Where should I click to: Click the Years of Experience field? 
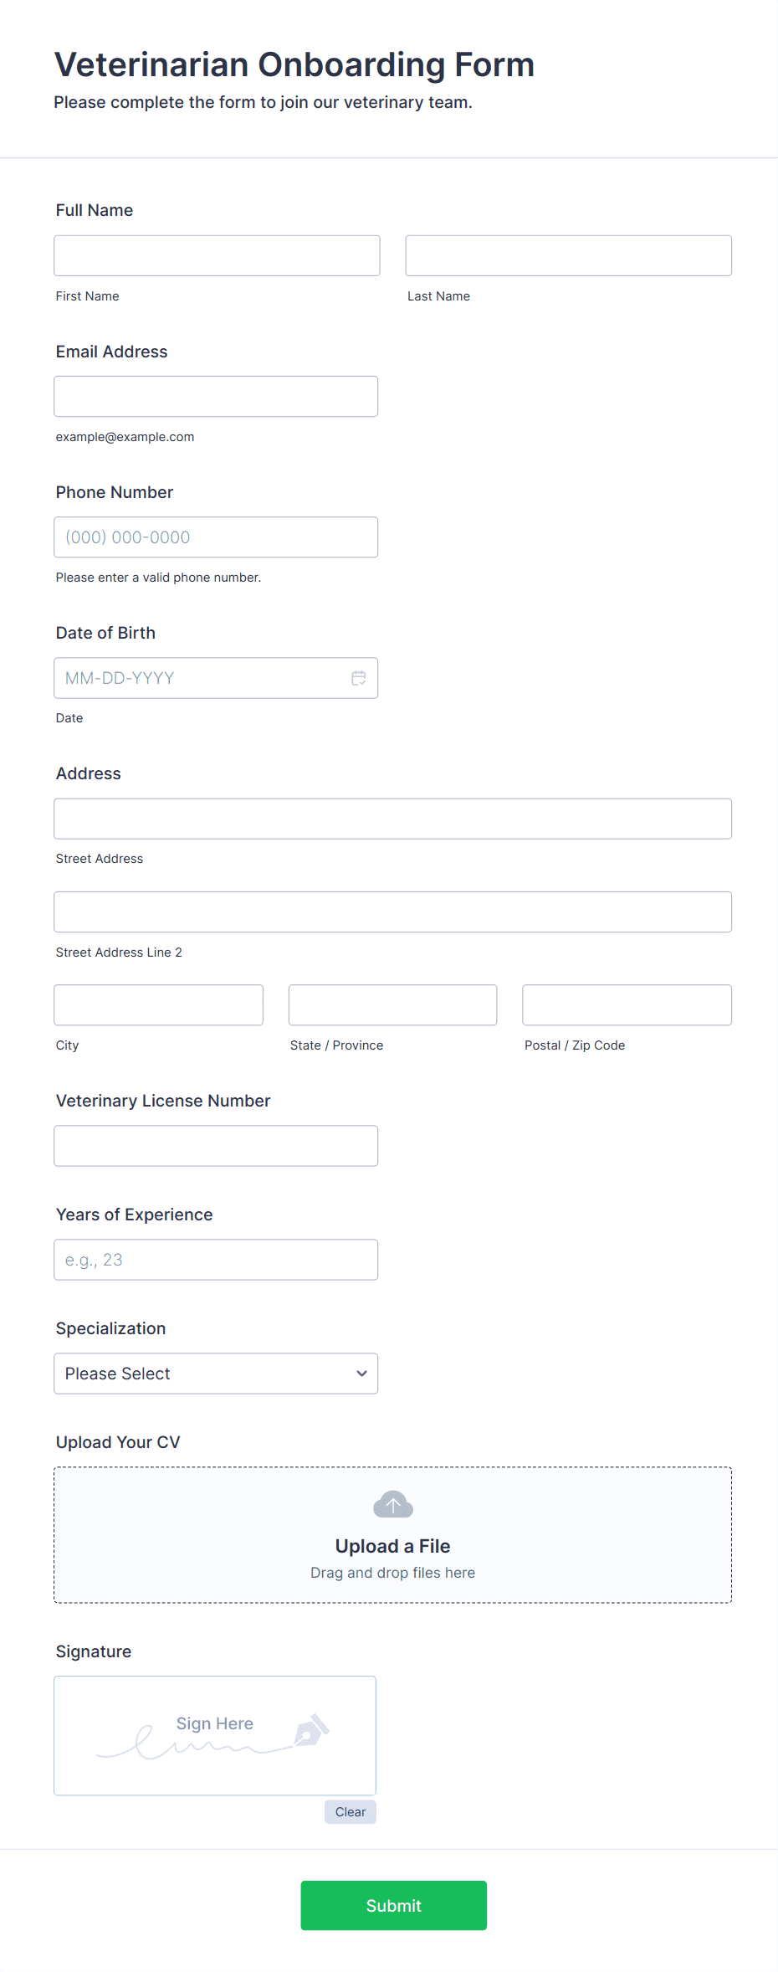pos(216,1260)
